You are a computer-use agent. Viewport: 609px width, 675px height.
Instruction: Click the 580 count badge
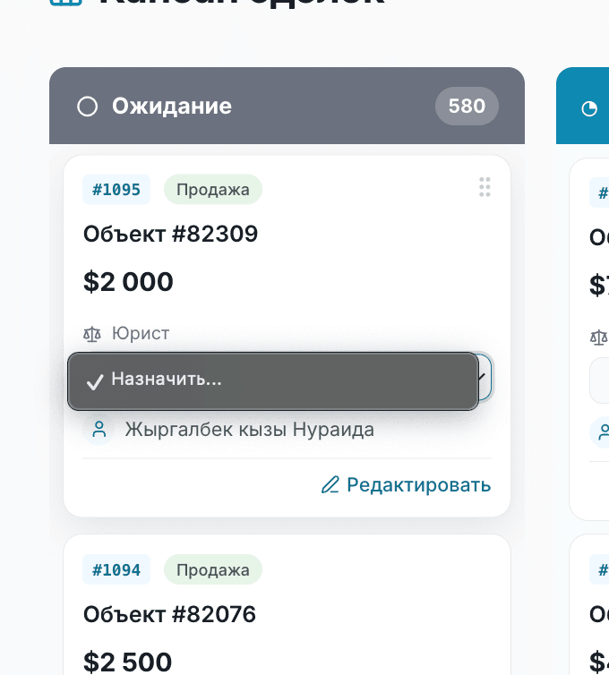(467, 106)
